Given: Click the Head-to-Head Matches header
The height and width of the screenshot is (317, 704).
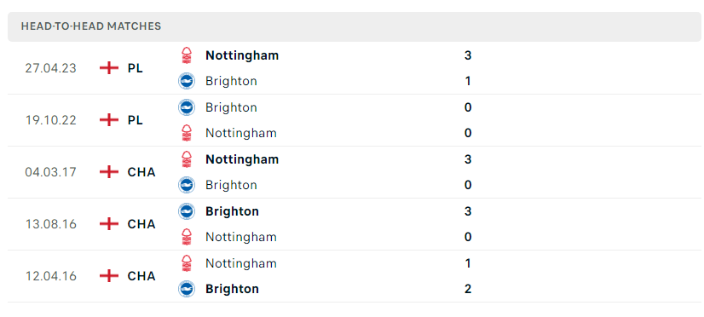Looking at the screenshot, I should (x=91, y=26).
